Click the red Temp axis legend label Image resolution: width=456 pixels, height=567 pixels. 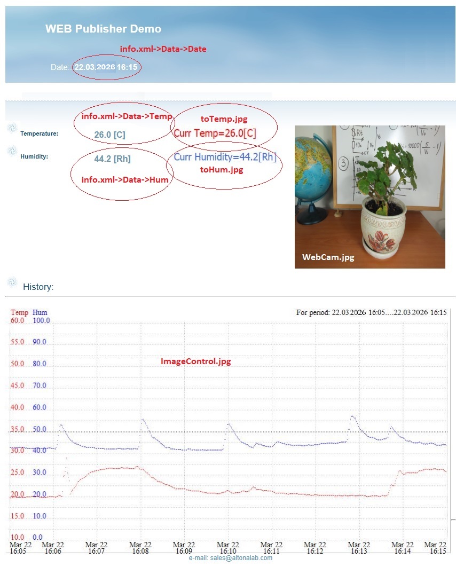point(19,312)
